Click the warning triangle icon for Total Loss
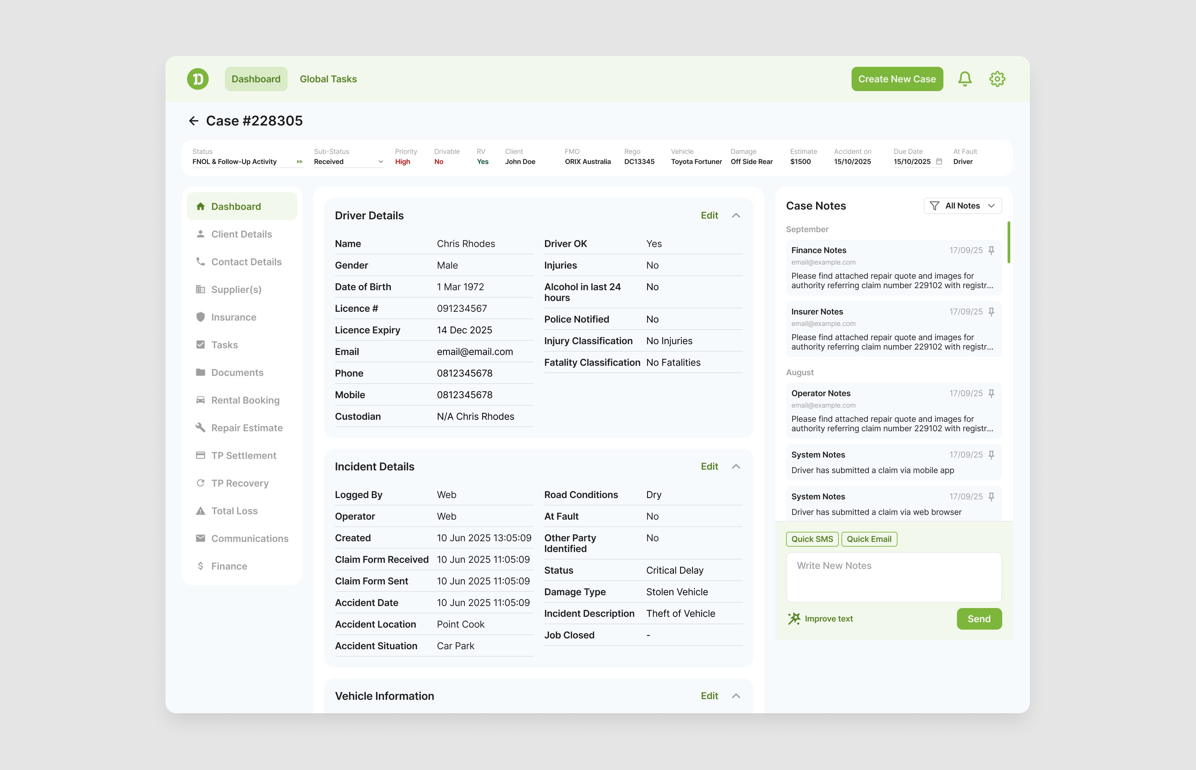 click(x=201, y=511)
